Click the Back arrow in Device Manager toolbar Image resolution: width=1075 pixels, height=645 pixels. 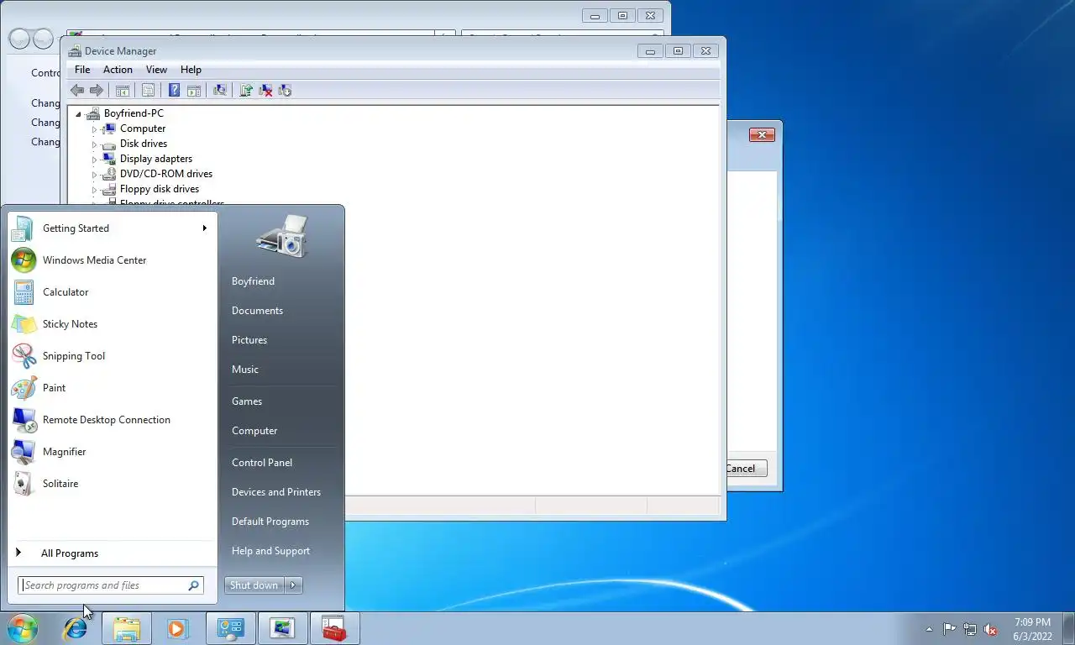coord(77,90)
